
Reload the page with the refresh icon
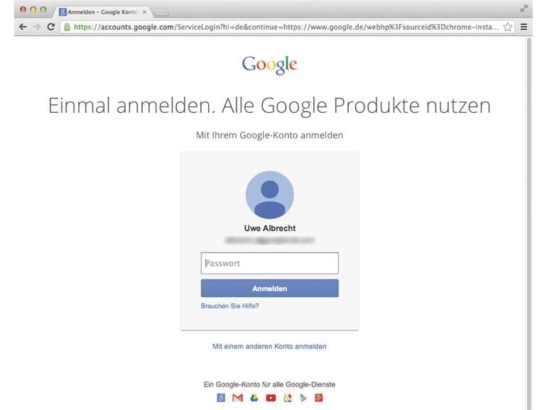[51, 27]
